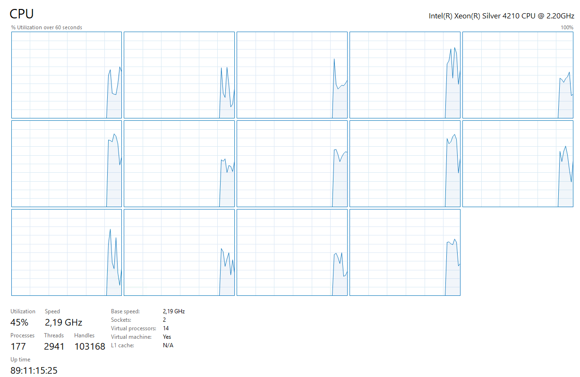Viewport: 580px width, 377px height.
Task: Click the Virtual machine value Yes
Action: (167, 337)
